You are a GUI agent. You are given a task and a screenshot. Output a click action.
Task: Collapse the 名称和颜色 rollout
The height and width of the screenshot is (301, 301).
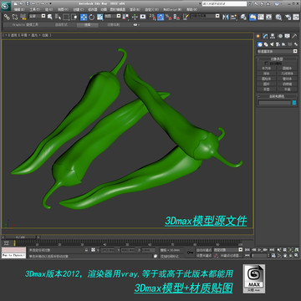click(277, 96)
